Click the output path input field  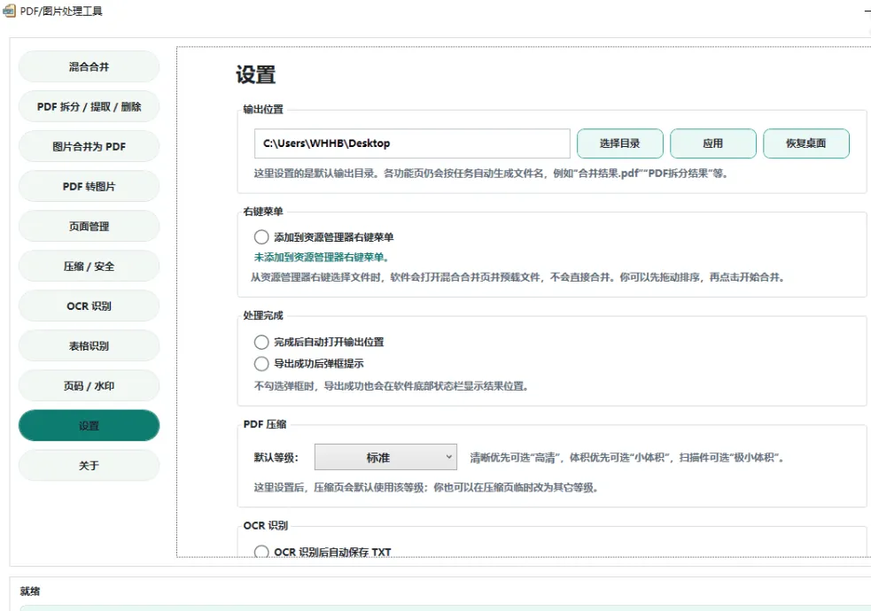tap(412, 143)
